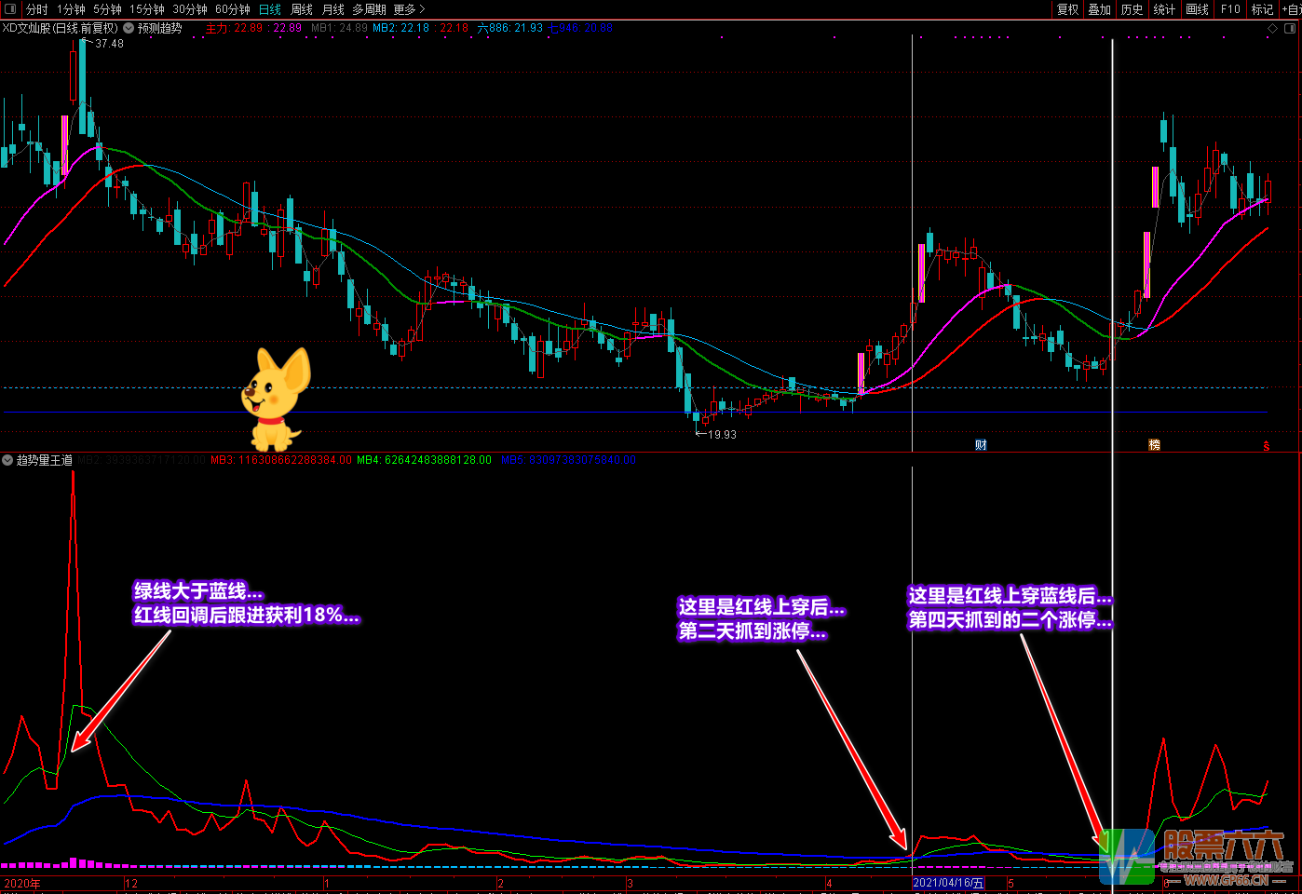Click the red S marker at right
Image resolution: width=1302 pixels, height=894 pixels.
(x=1267, y=446)
